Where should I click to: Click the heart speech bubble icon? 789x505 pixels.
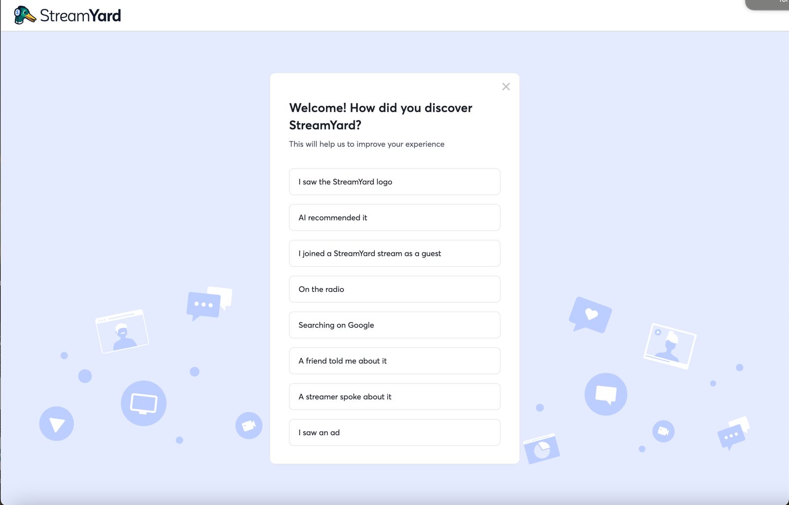590,315
